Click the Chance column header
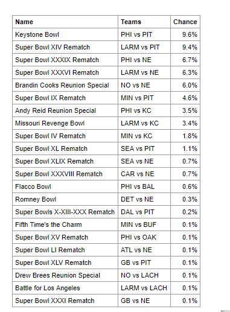This screenshot has height=312, width=230. pos(185,22)
